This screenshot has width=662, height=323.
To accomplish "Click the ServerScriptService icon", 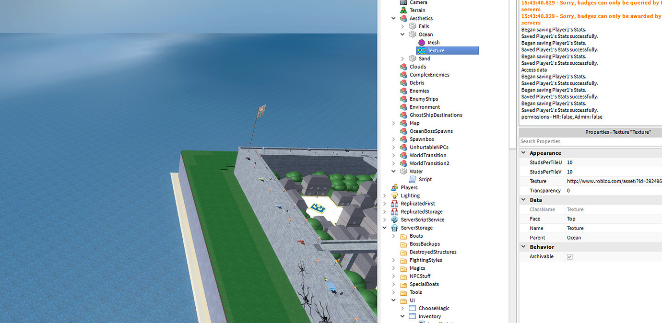I will [x=394, y=219].
